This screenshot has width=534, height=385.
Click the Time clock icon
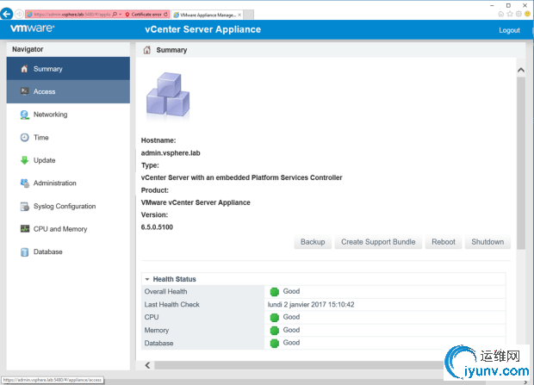24,137
